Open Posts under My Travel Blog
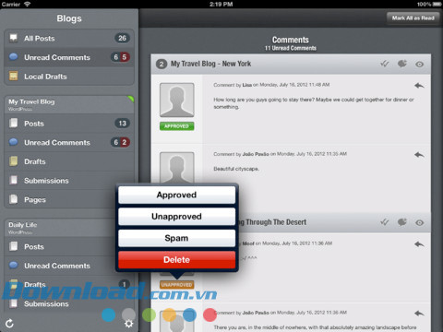 point(69,124)
